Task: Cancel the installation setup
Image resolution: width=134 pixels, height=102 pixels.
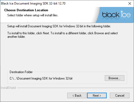Action: point(120,96)
